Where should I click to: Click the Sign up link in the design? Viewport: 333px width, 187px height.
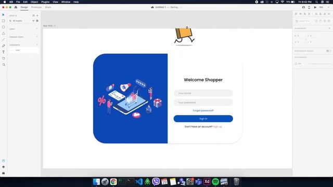pos(217,127)
